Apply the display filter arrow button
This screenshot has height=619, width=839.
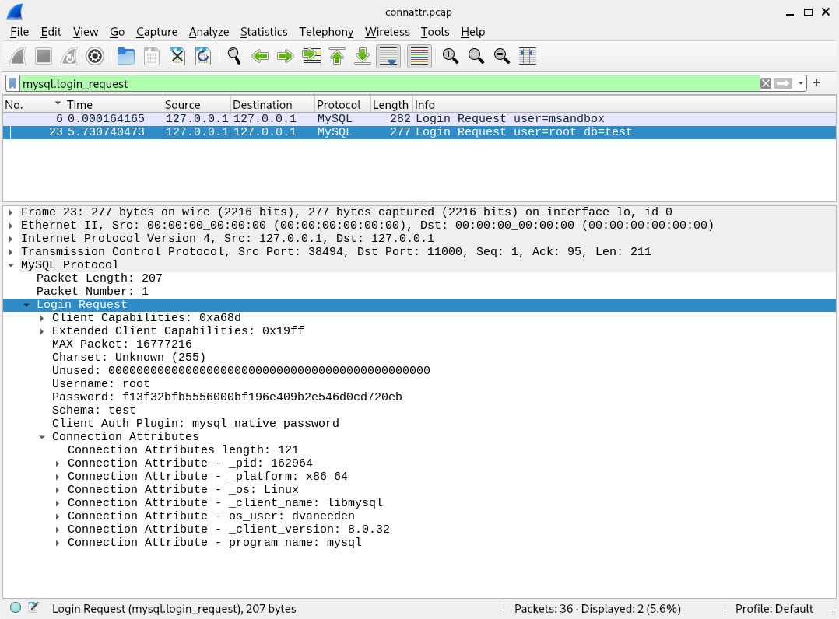[x=783, y=83]
